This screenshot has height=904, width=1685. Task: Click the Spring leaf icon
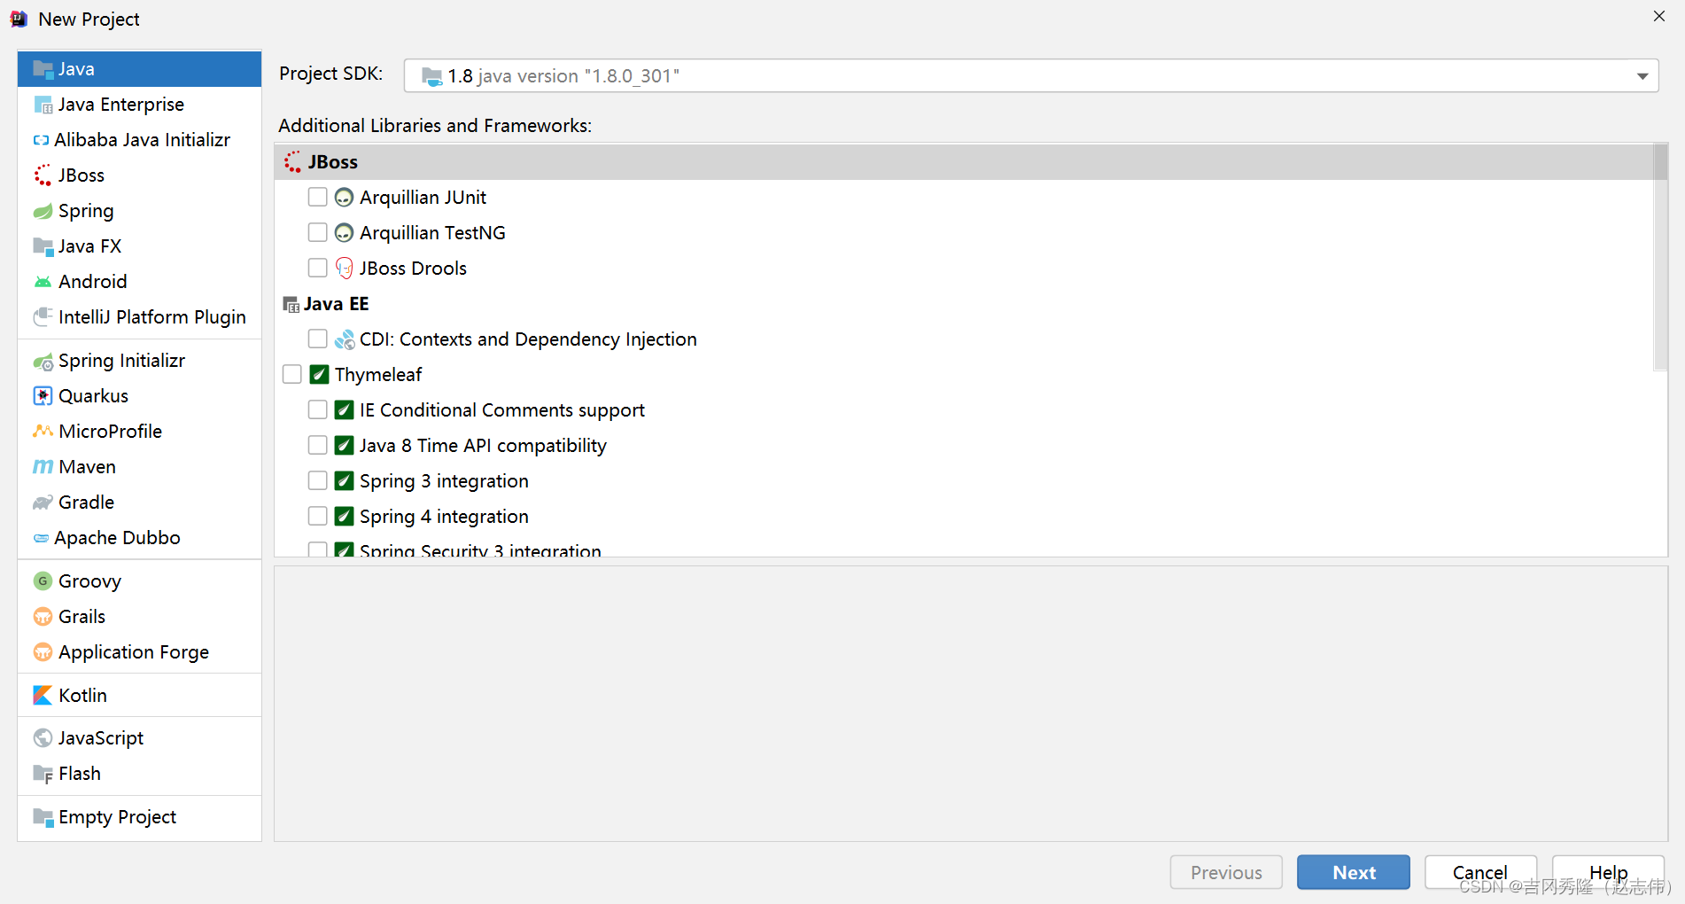coord(43,211)
